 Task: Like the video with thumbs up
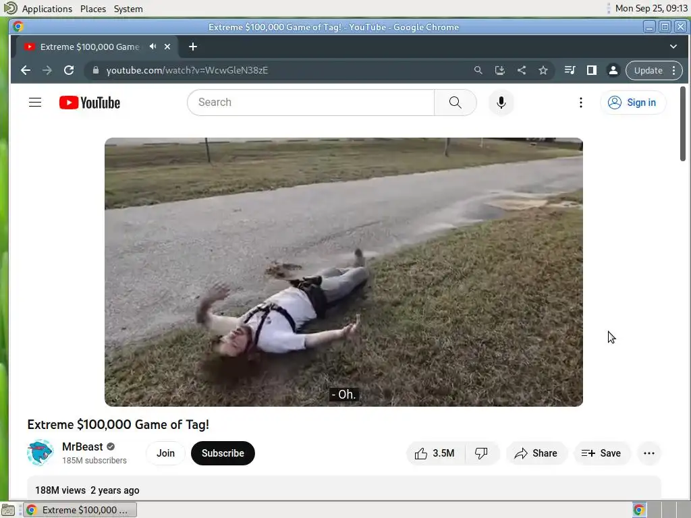click(435, 453)
